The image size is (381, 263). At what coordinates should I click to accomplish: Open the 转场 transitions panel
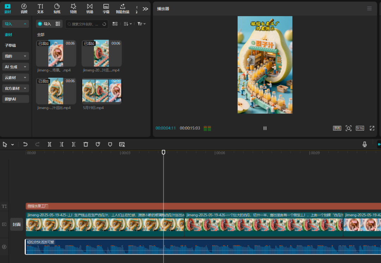coord(90,8)
